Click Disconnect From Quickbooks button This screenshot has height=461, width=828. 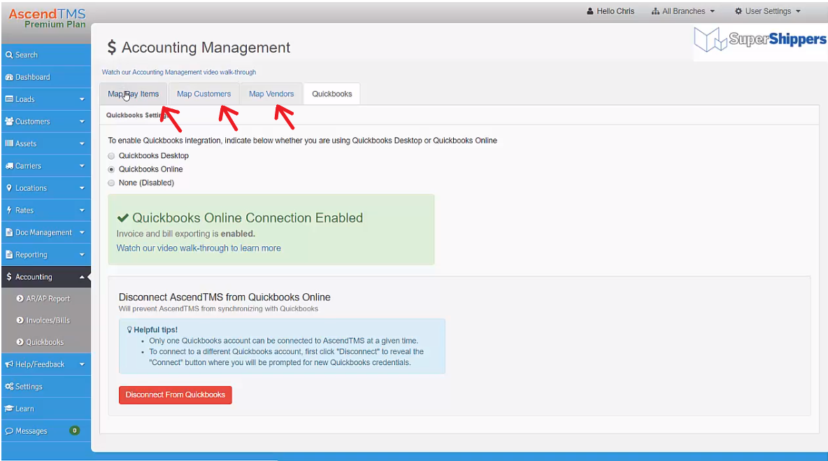click(176, 395)
